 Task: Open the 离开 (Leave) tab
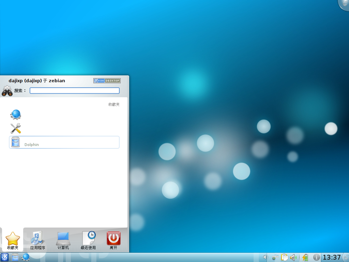coord(113,241)
